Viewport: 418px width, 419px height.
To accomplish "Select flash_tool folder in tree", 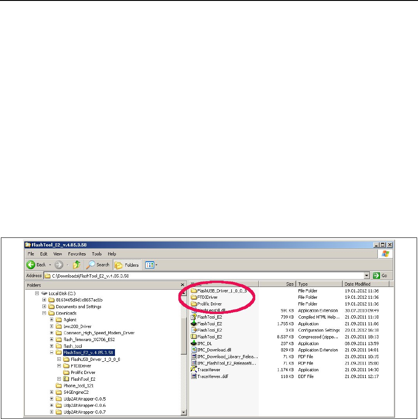I will click(x=73, y=346).
